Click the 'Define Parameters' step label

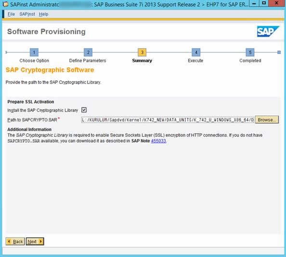pos(88,61)
